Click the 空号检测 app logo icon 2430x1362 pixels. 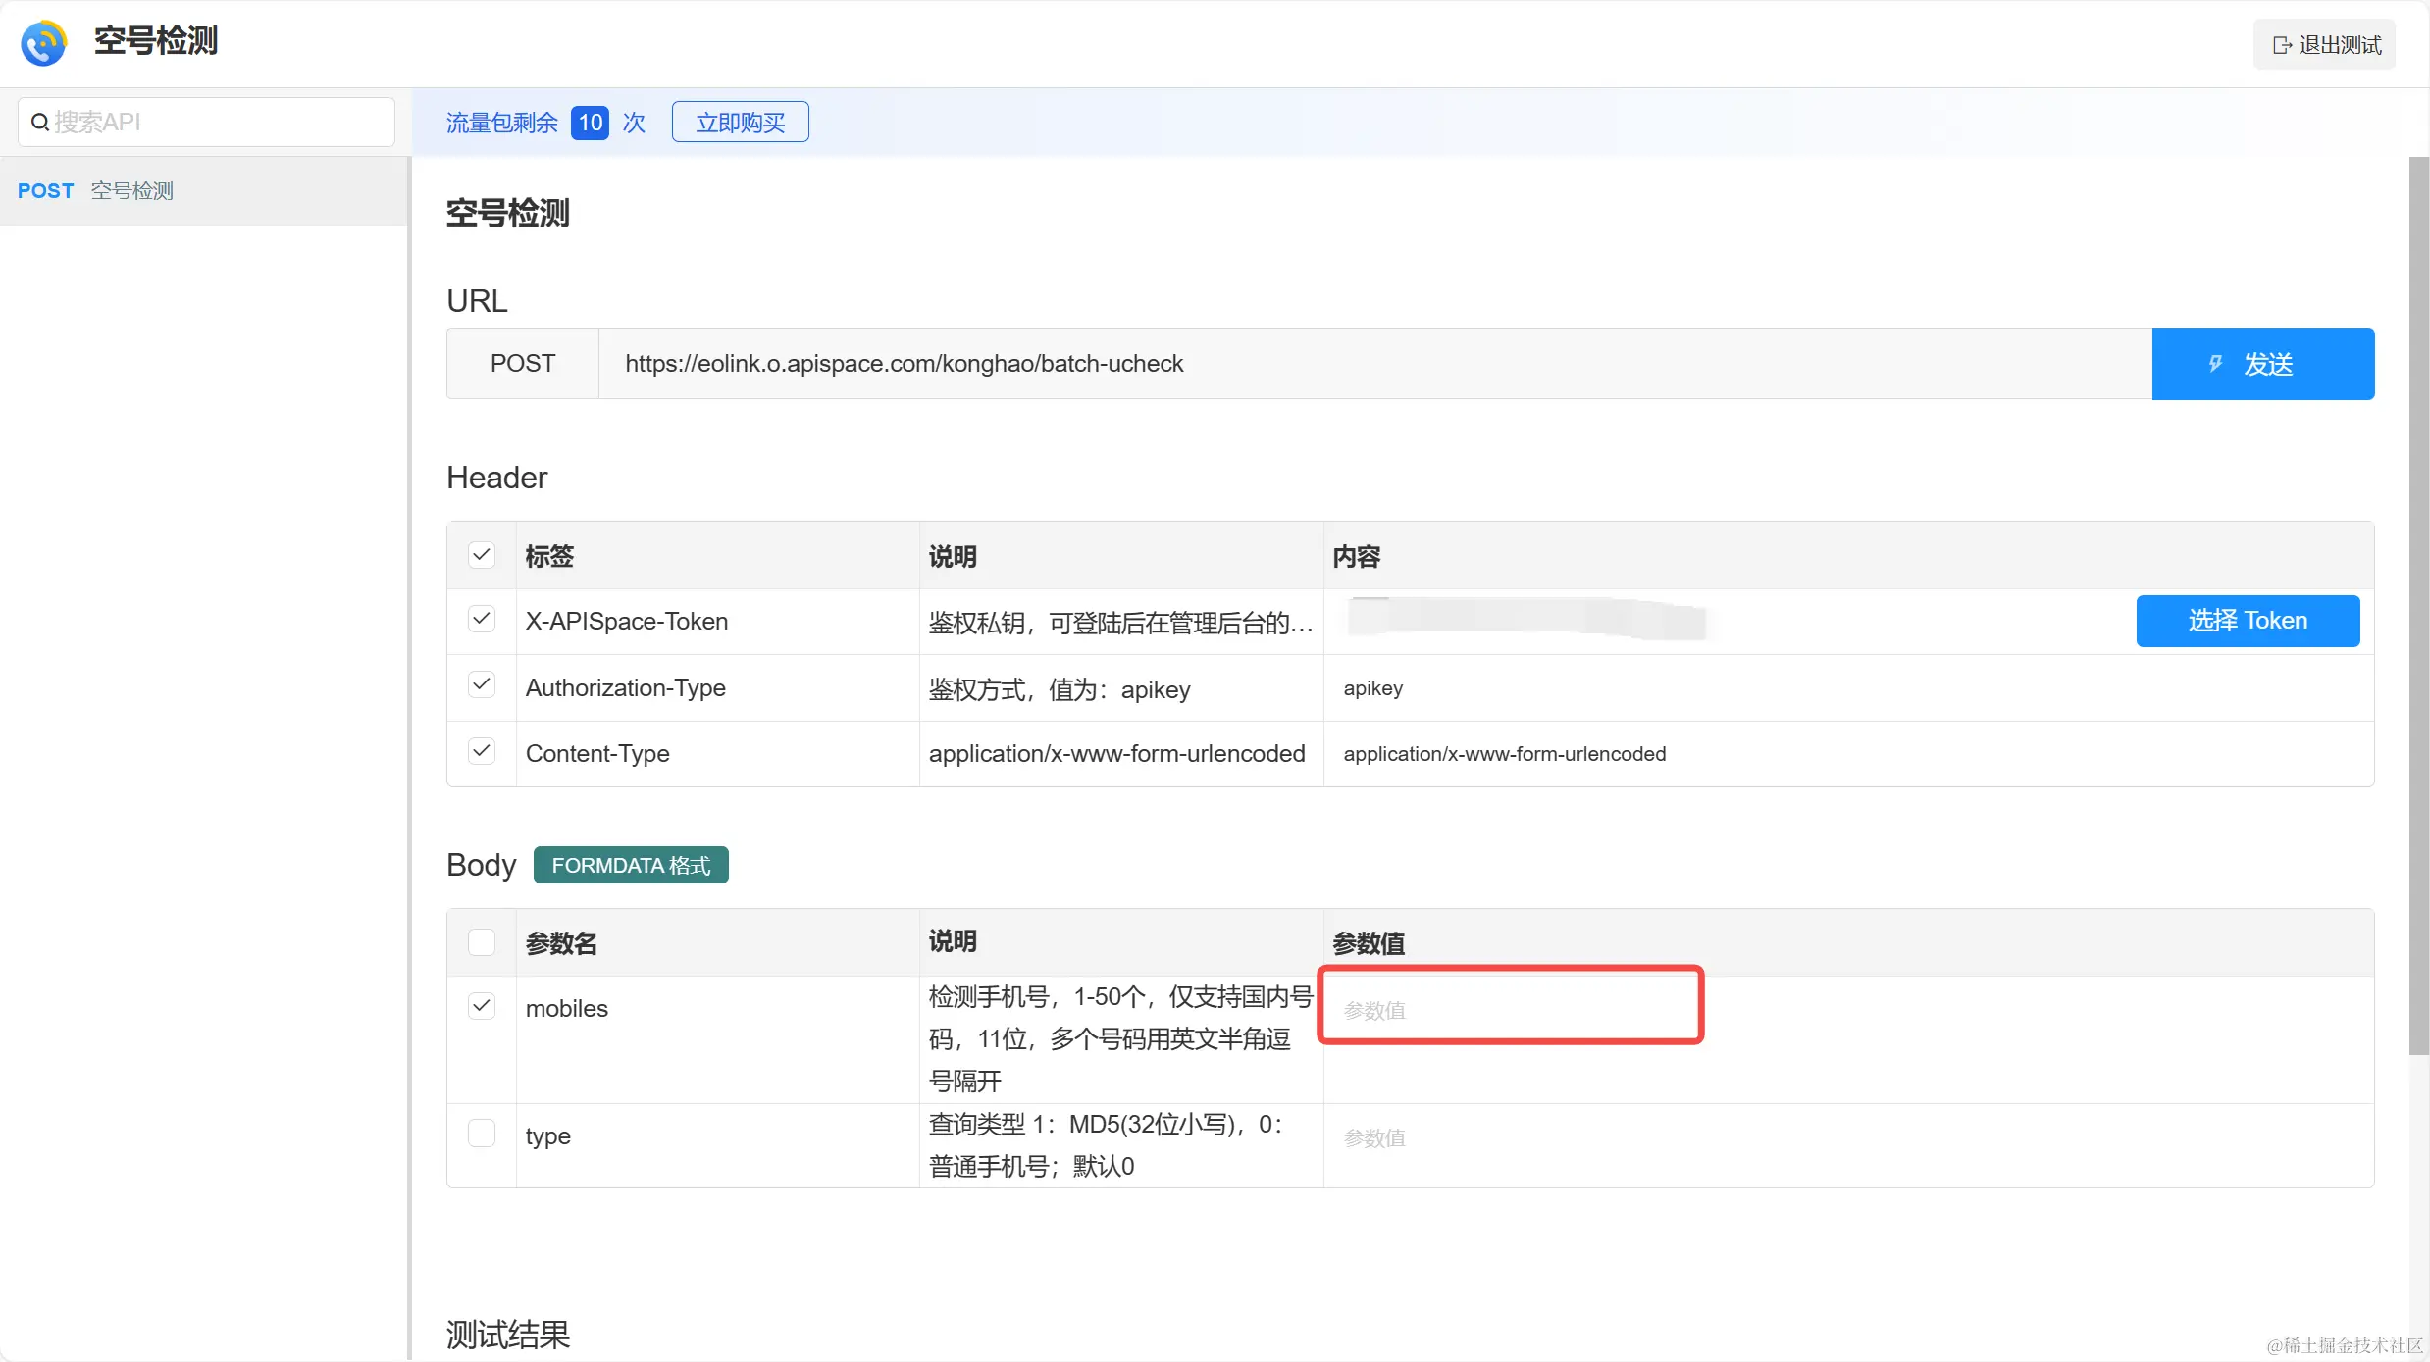coord(43,43)
